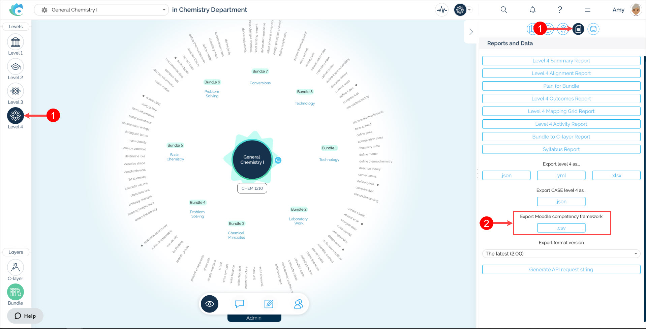Image resolution: width=646 pixels, height=329 pixels.
Task: Click the notifications bell icon
Action: tap(532, 10)
